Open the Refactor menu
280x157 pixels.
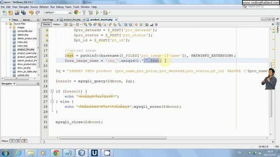(x=44, y=7)
